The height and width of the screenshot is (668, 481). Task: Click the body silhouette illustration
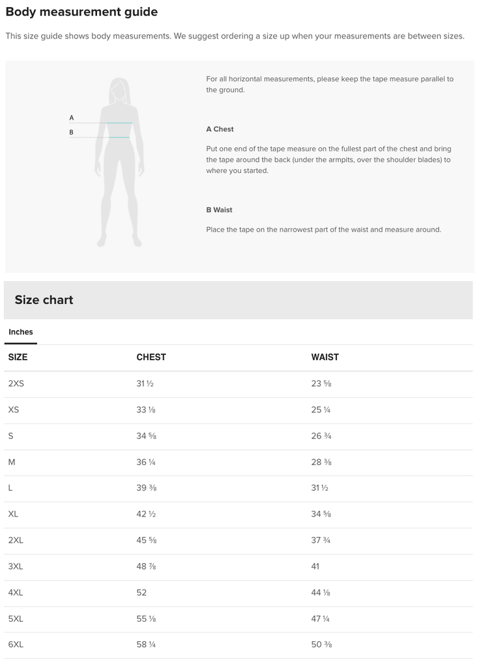click(x=120, y=162)
